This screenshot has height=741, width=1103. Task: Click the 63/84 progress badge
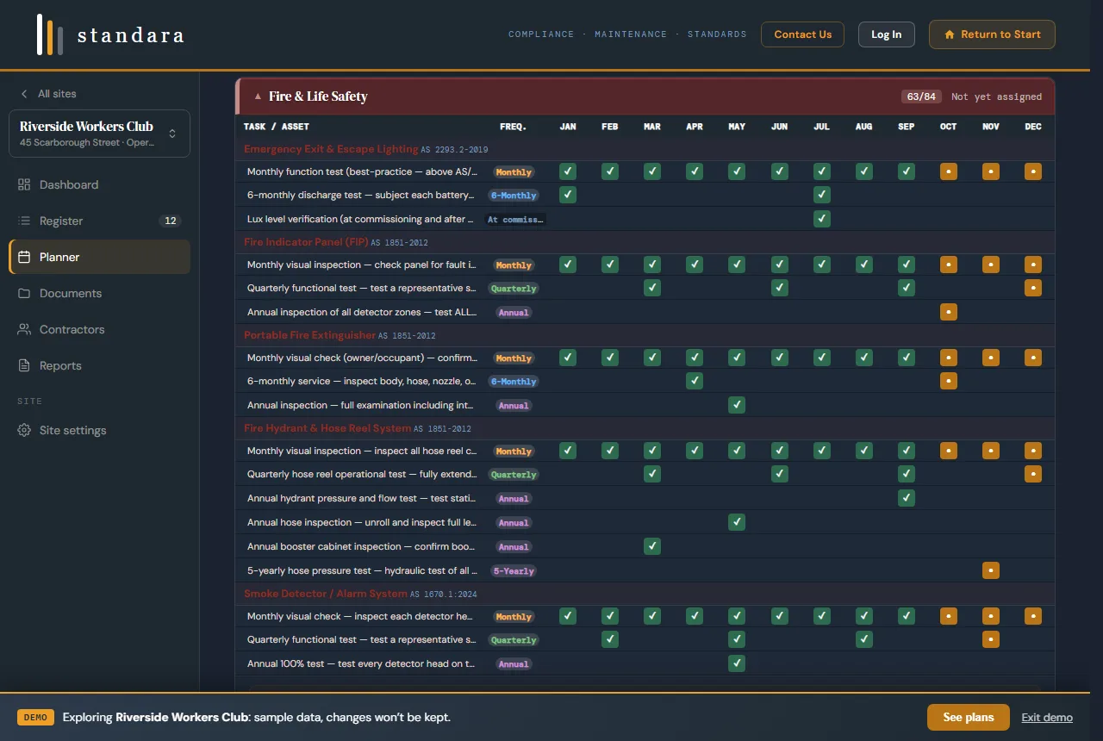(920, 97)
